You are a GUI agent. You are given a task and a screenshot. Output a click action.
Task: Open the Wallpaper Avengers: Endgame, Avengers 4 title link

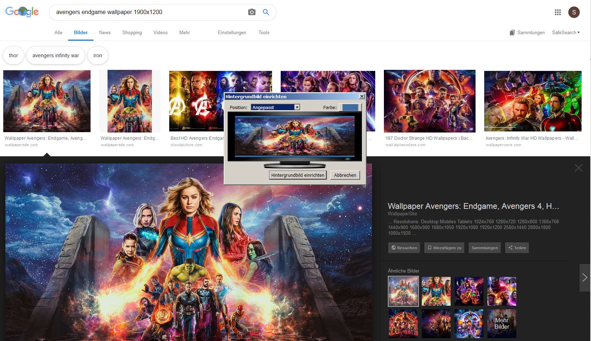tap(473, 206)
